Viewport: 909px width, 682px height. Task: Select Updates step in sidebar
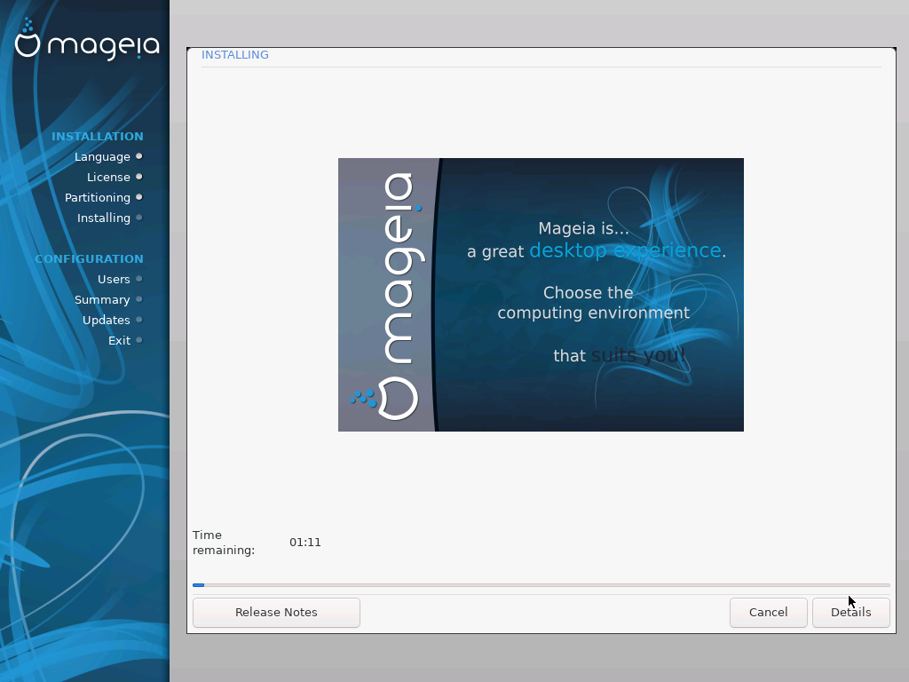tap(107, 320)
